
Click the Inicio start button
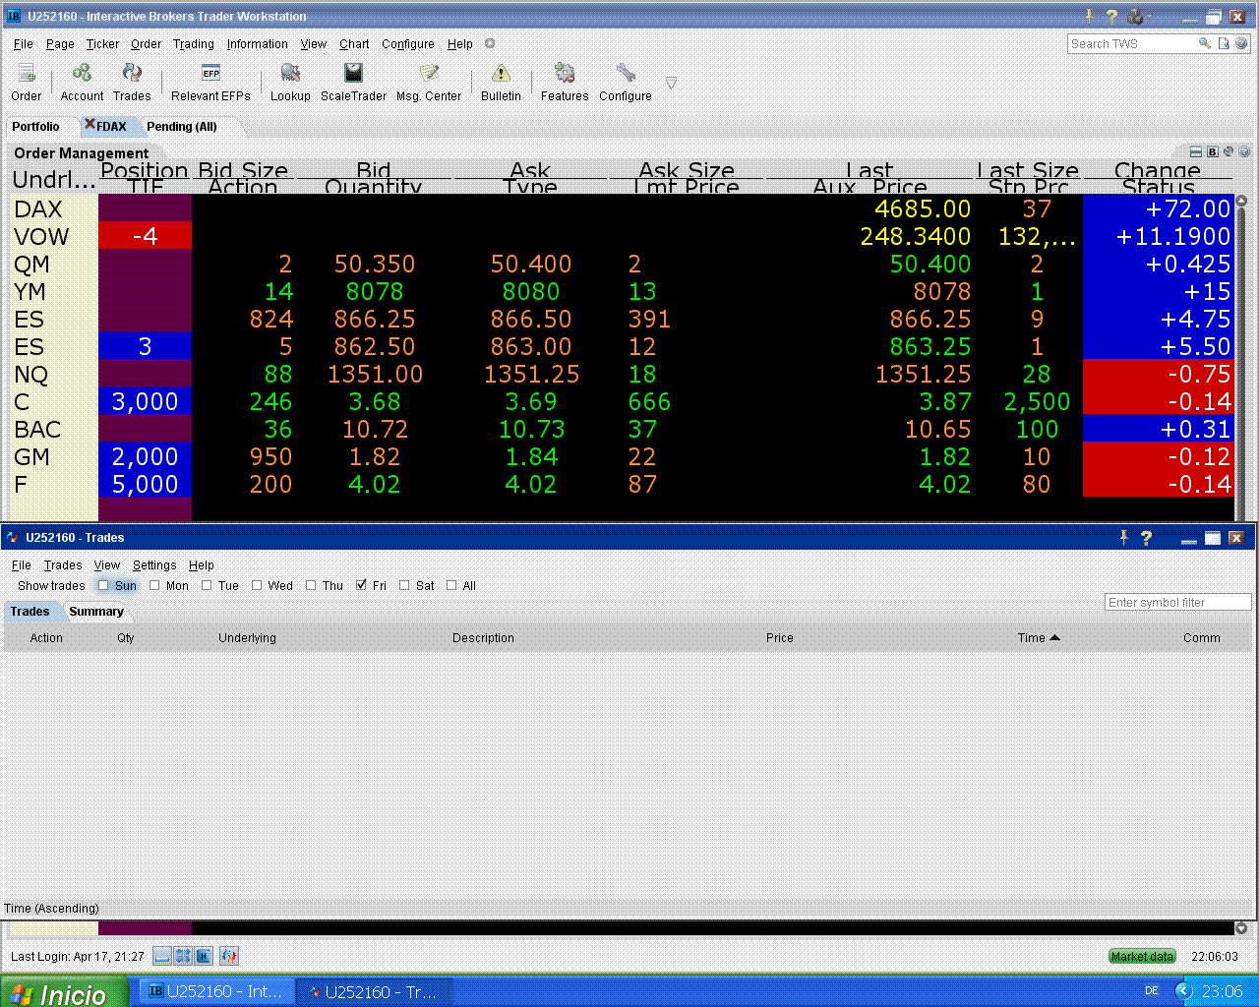pyautogui.click(x=64, y=992)
